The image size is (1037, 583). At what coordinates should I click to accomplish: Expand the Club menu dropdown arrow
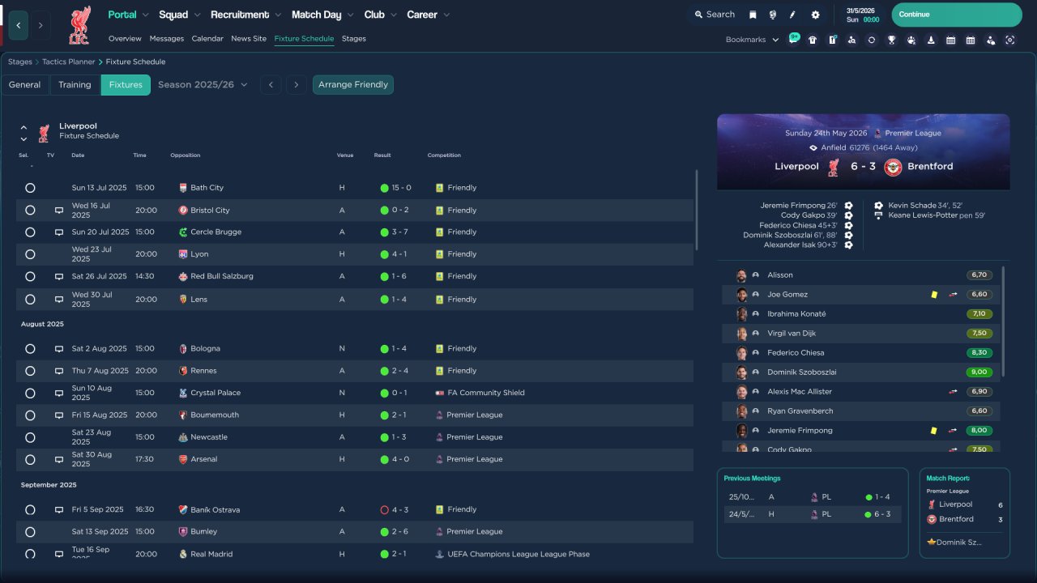(394, 15)
